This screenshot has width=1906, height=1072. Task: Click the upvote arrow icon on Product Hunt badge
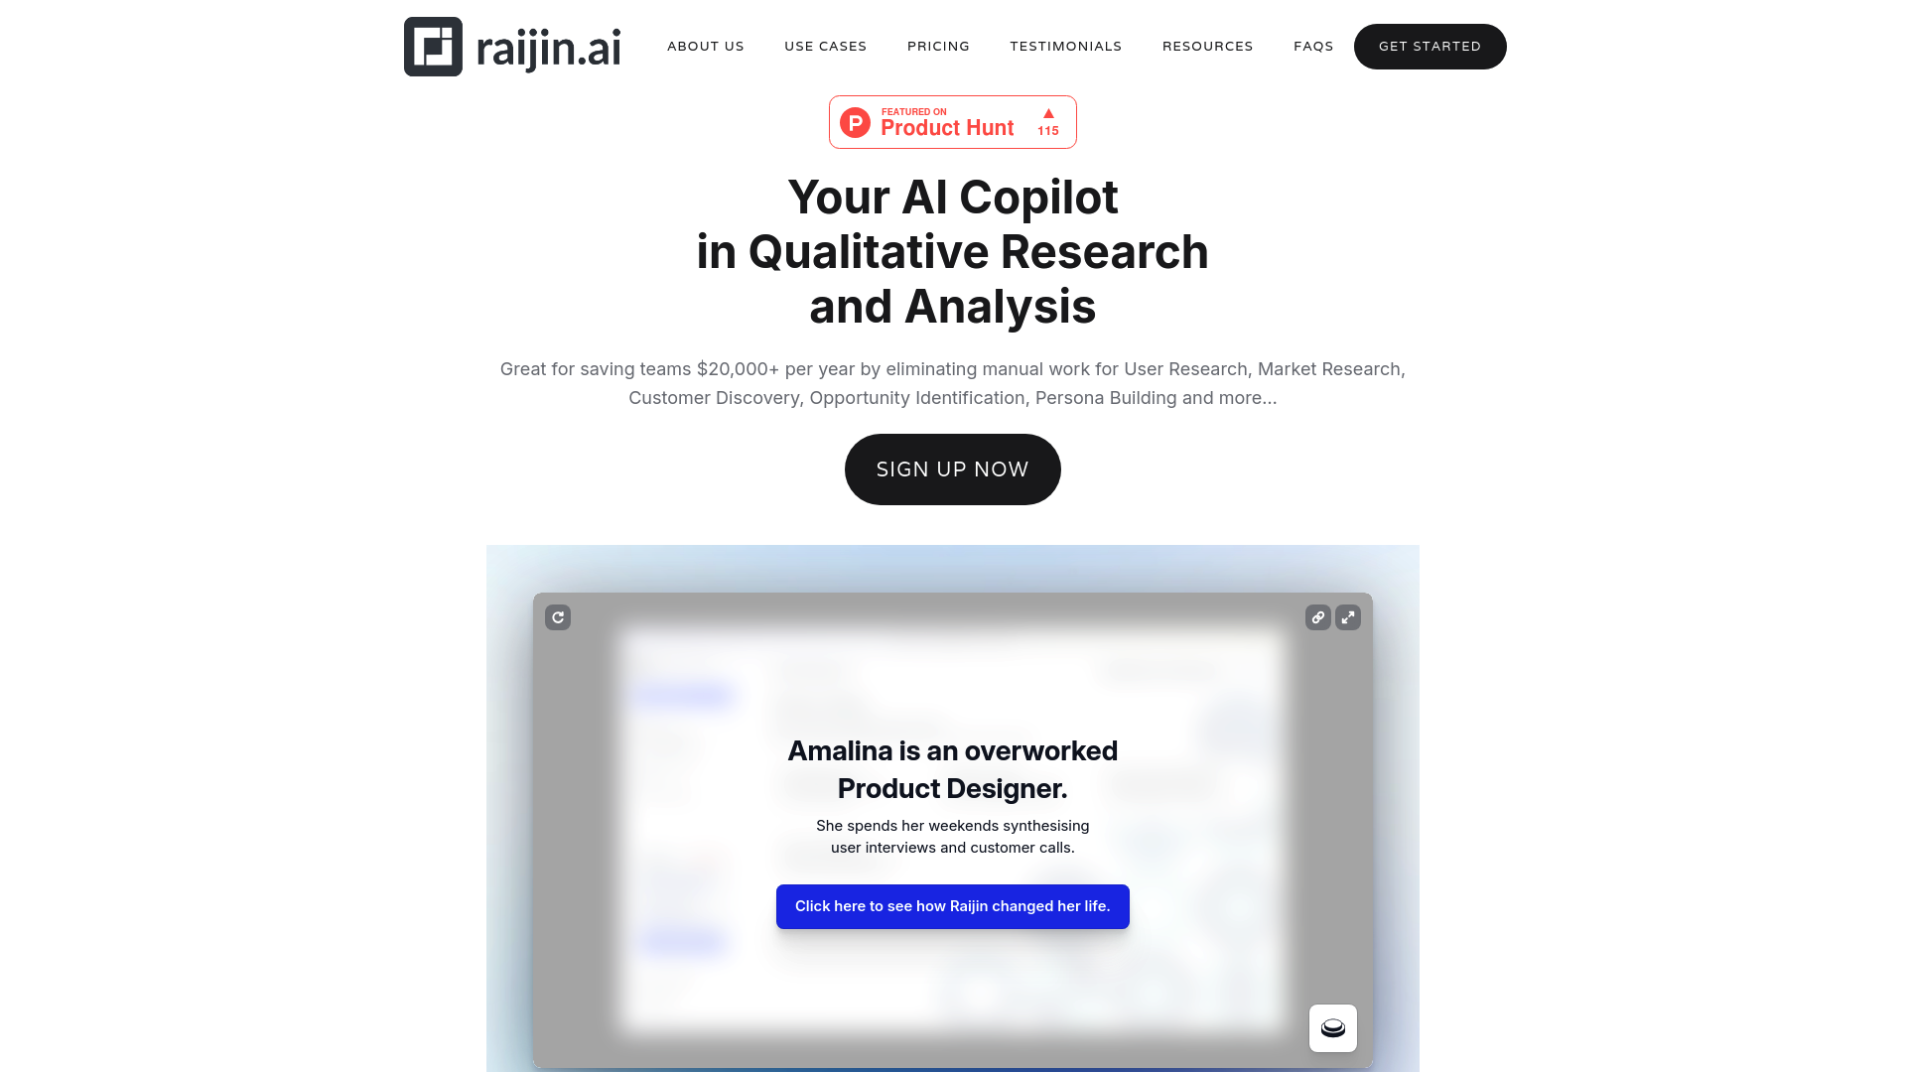tap(1048, 112)
